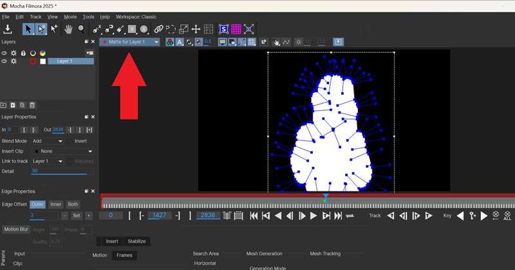Image resolution: width=515 pixels, height=270 pixels.
Task: Click the Set edge offset button
Action: (x=77, y=216)
